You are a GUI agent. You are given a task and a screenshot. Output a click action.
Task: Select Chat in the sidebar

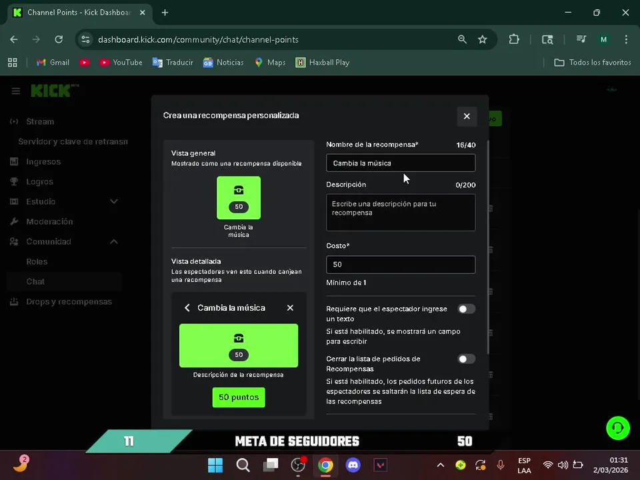64,281
